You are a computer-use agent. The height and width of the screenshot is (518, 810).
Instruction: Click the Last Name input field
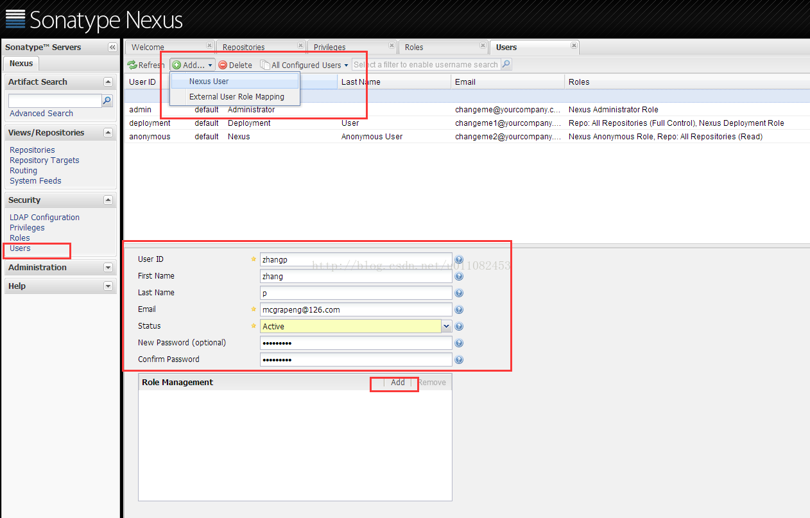[x=356, y=293]
